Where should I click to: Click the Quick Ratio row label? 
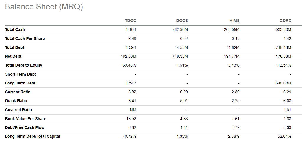(x=16, y=101)
